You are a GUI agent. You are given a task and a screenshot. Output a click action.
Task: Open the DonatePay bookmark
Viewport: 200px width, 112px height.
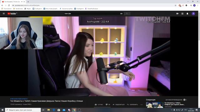[92, 9]
